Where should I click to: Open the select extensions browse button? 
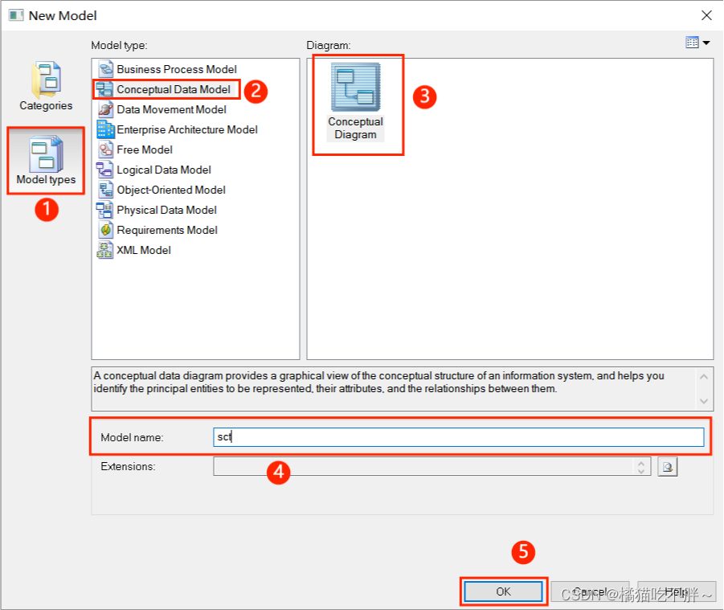pos(667,466)
